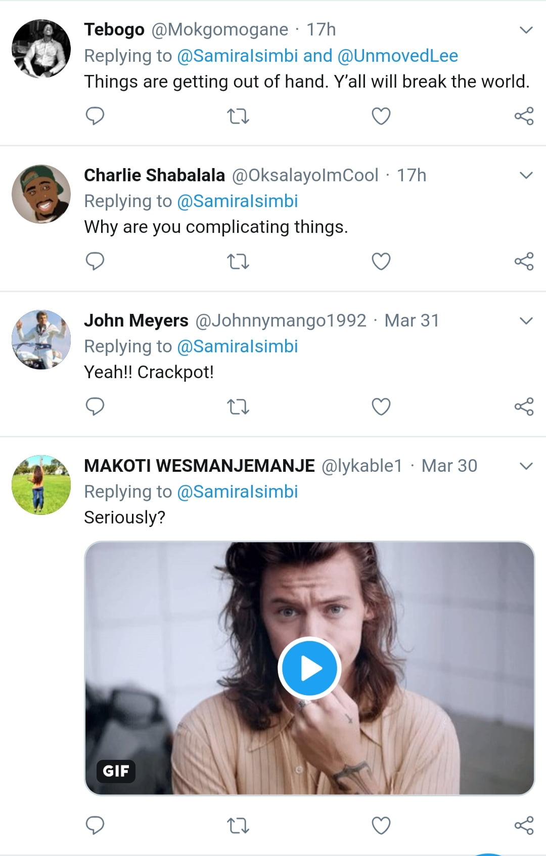This screenshot has width=546, height=856.
Task: Retweet Tebogo's tweet
Action: [238, 116]
